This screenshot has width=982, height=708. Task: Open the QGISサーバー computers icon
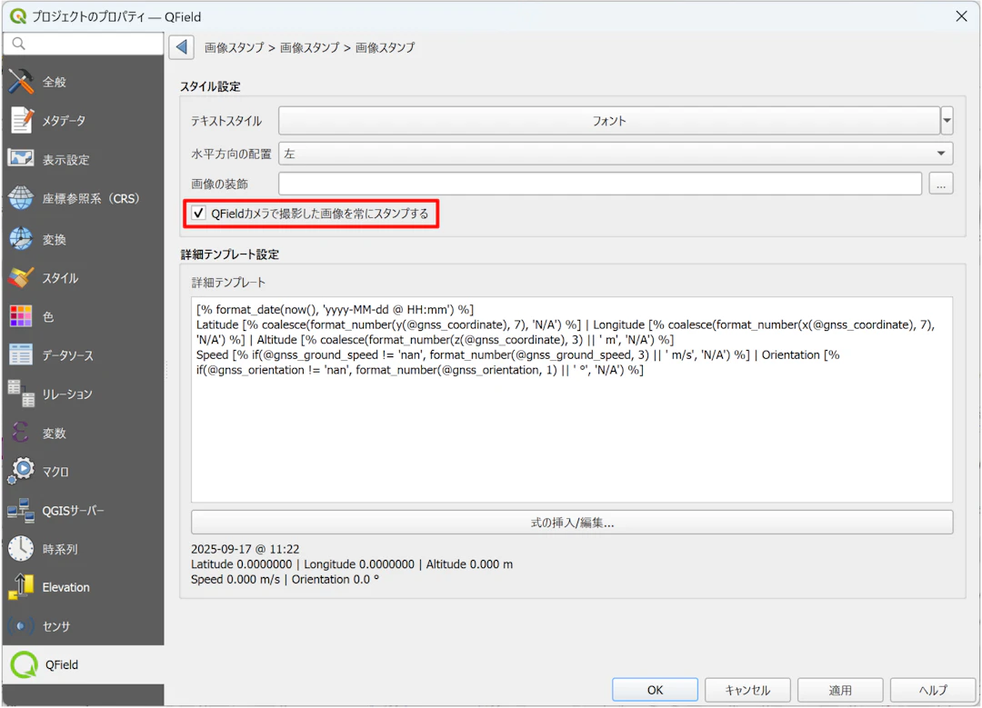pos(21,511)
